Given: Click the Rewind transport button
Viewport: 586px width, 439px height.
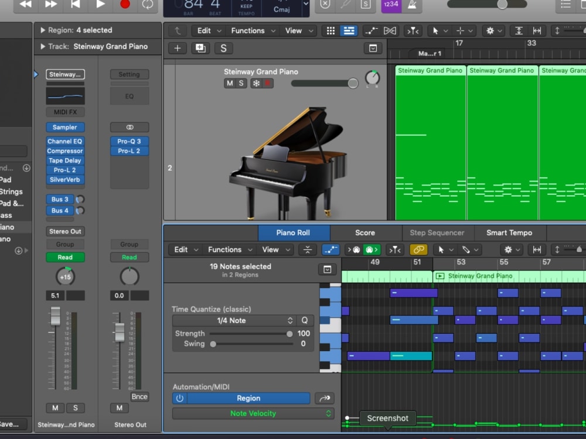Looking at the screenshot, I should pyautogui.click(x=26, y=5).
